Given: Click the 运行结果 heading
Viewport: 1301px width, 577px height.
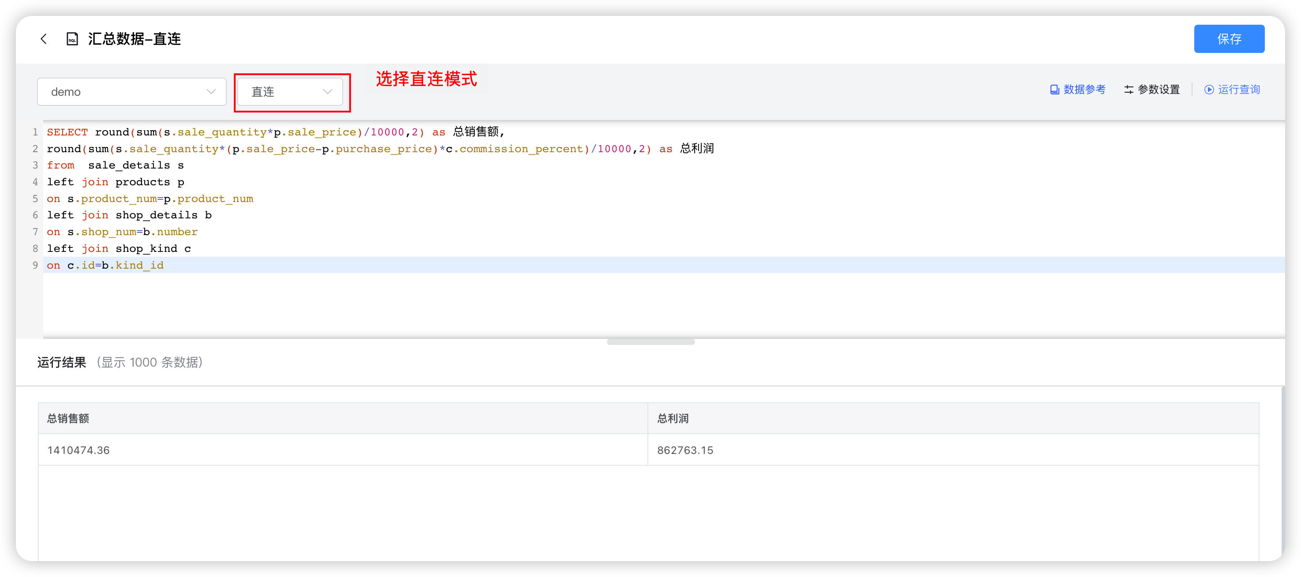Looking at the screenshot, I should 62,362.
